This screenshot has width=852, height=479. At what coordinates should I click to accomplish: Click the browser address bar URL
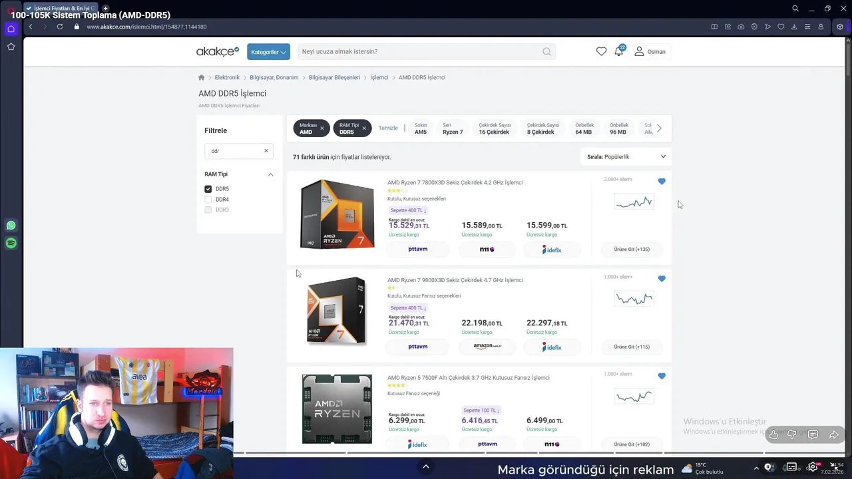tap(146, 27)
